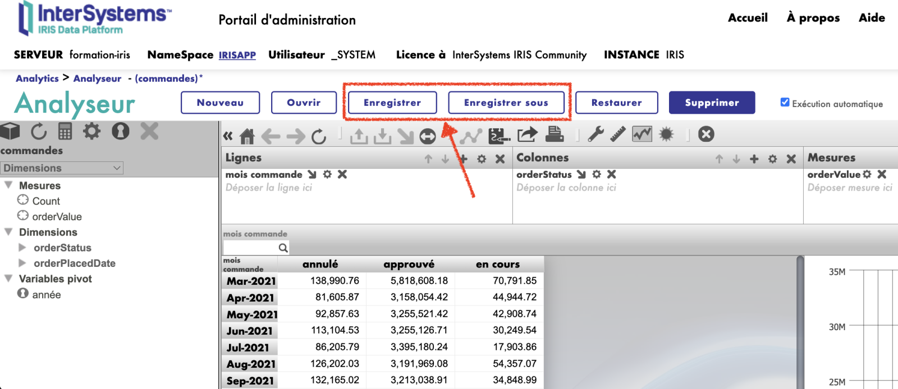Click the cube icon above commandes

pos(10,132)
